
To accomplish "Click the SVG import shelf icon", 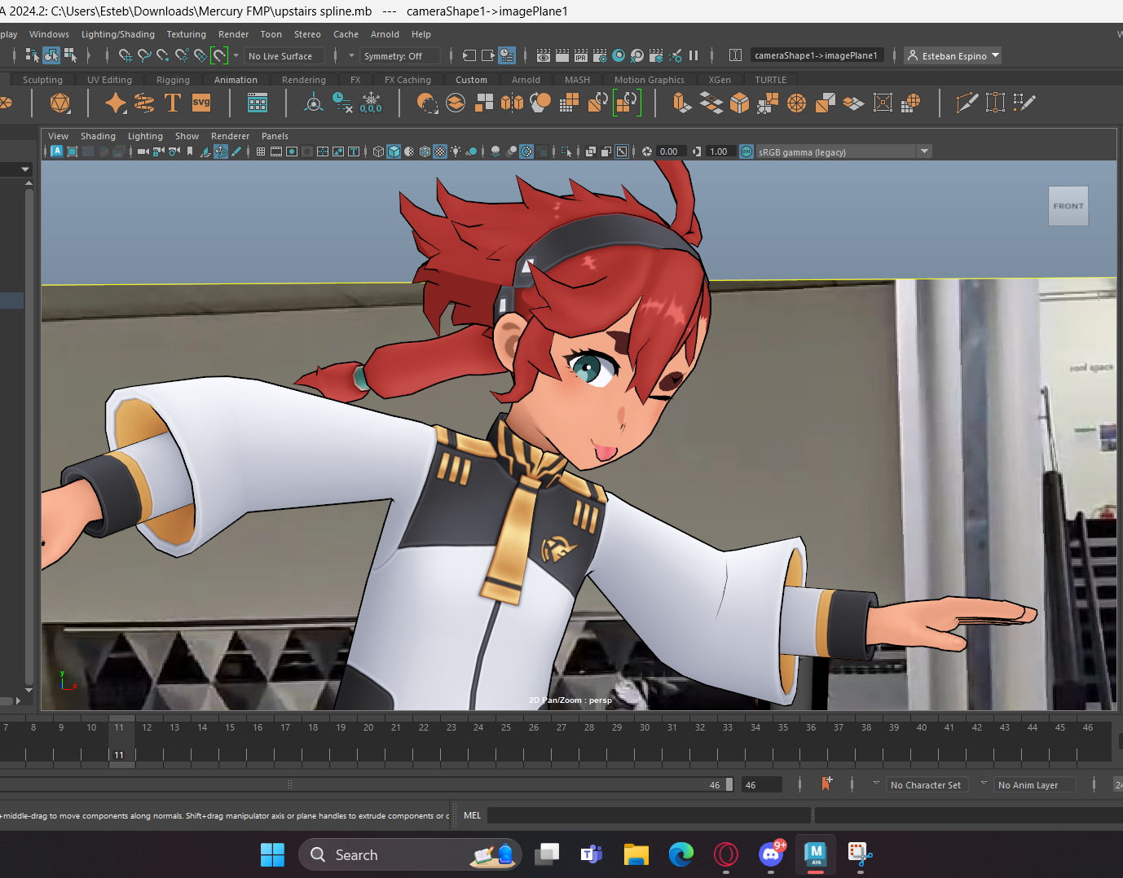I will 201,103.
